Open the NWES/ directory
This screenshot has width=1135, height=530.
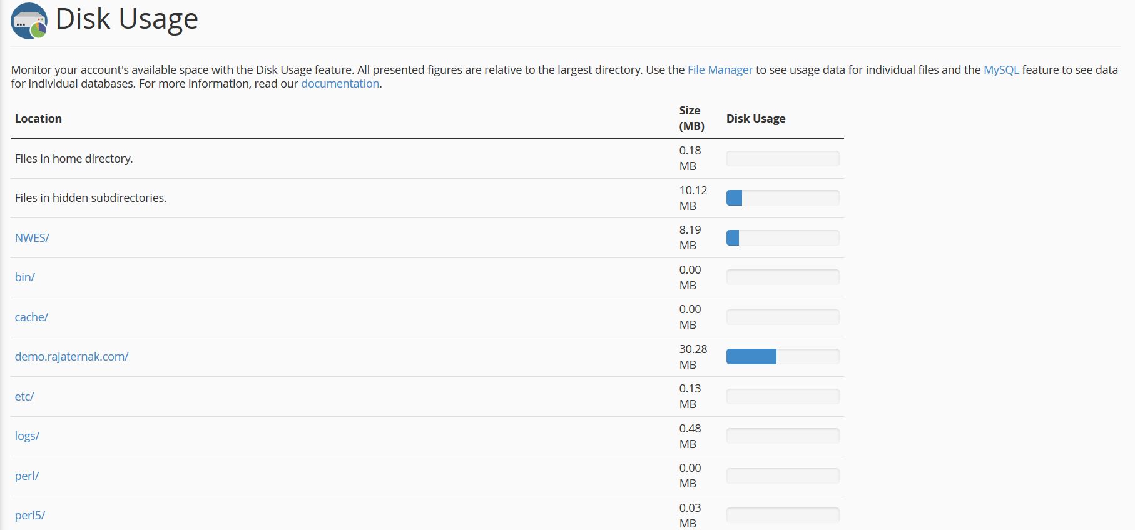coord(32,238)
